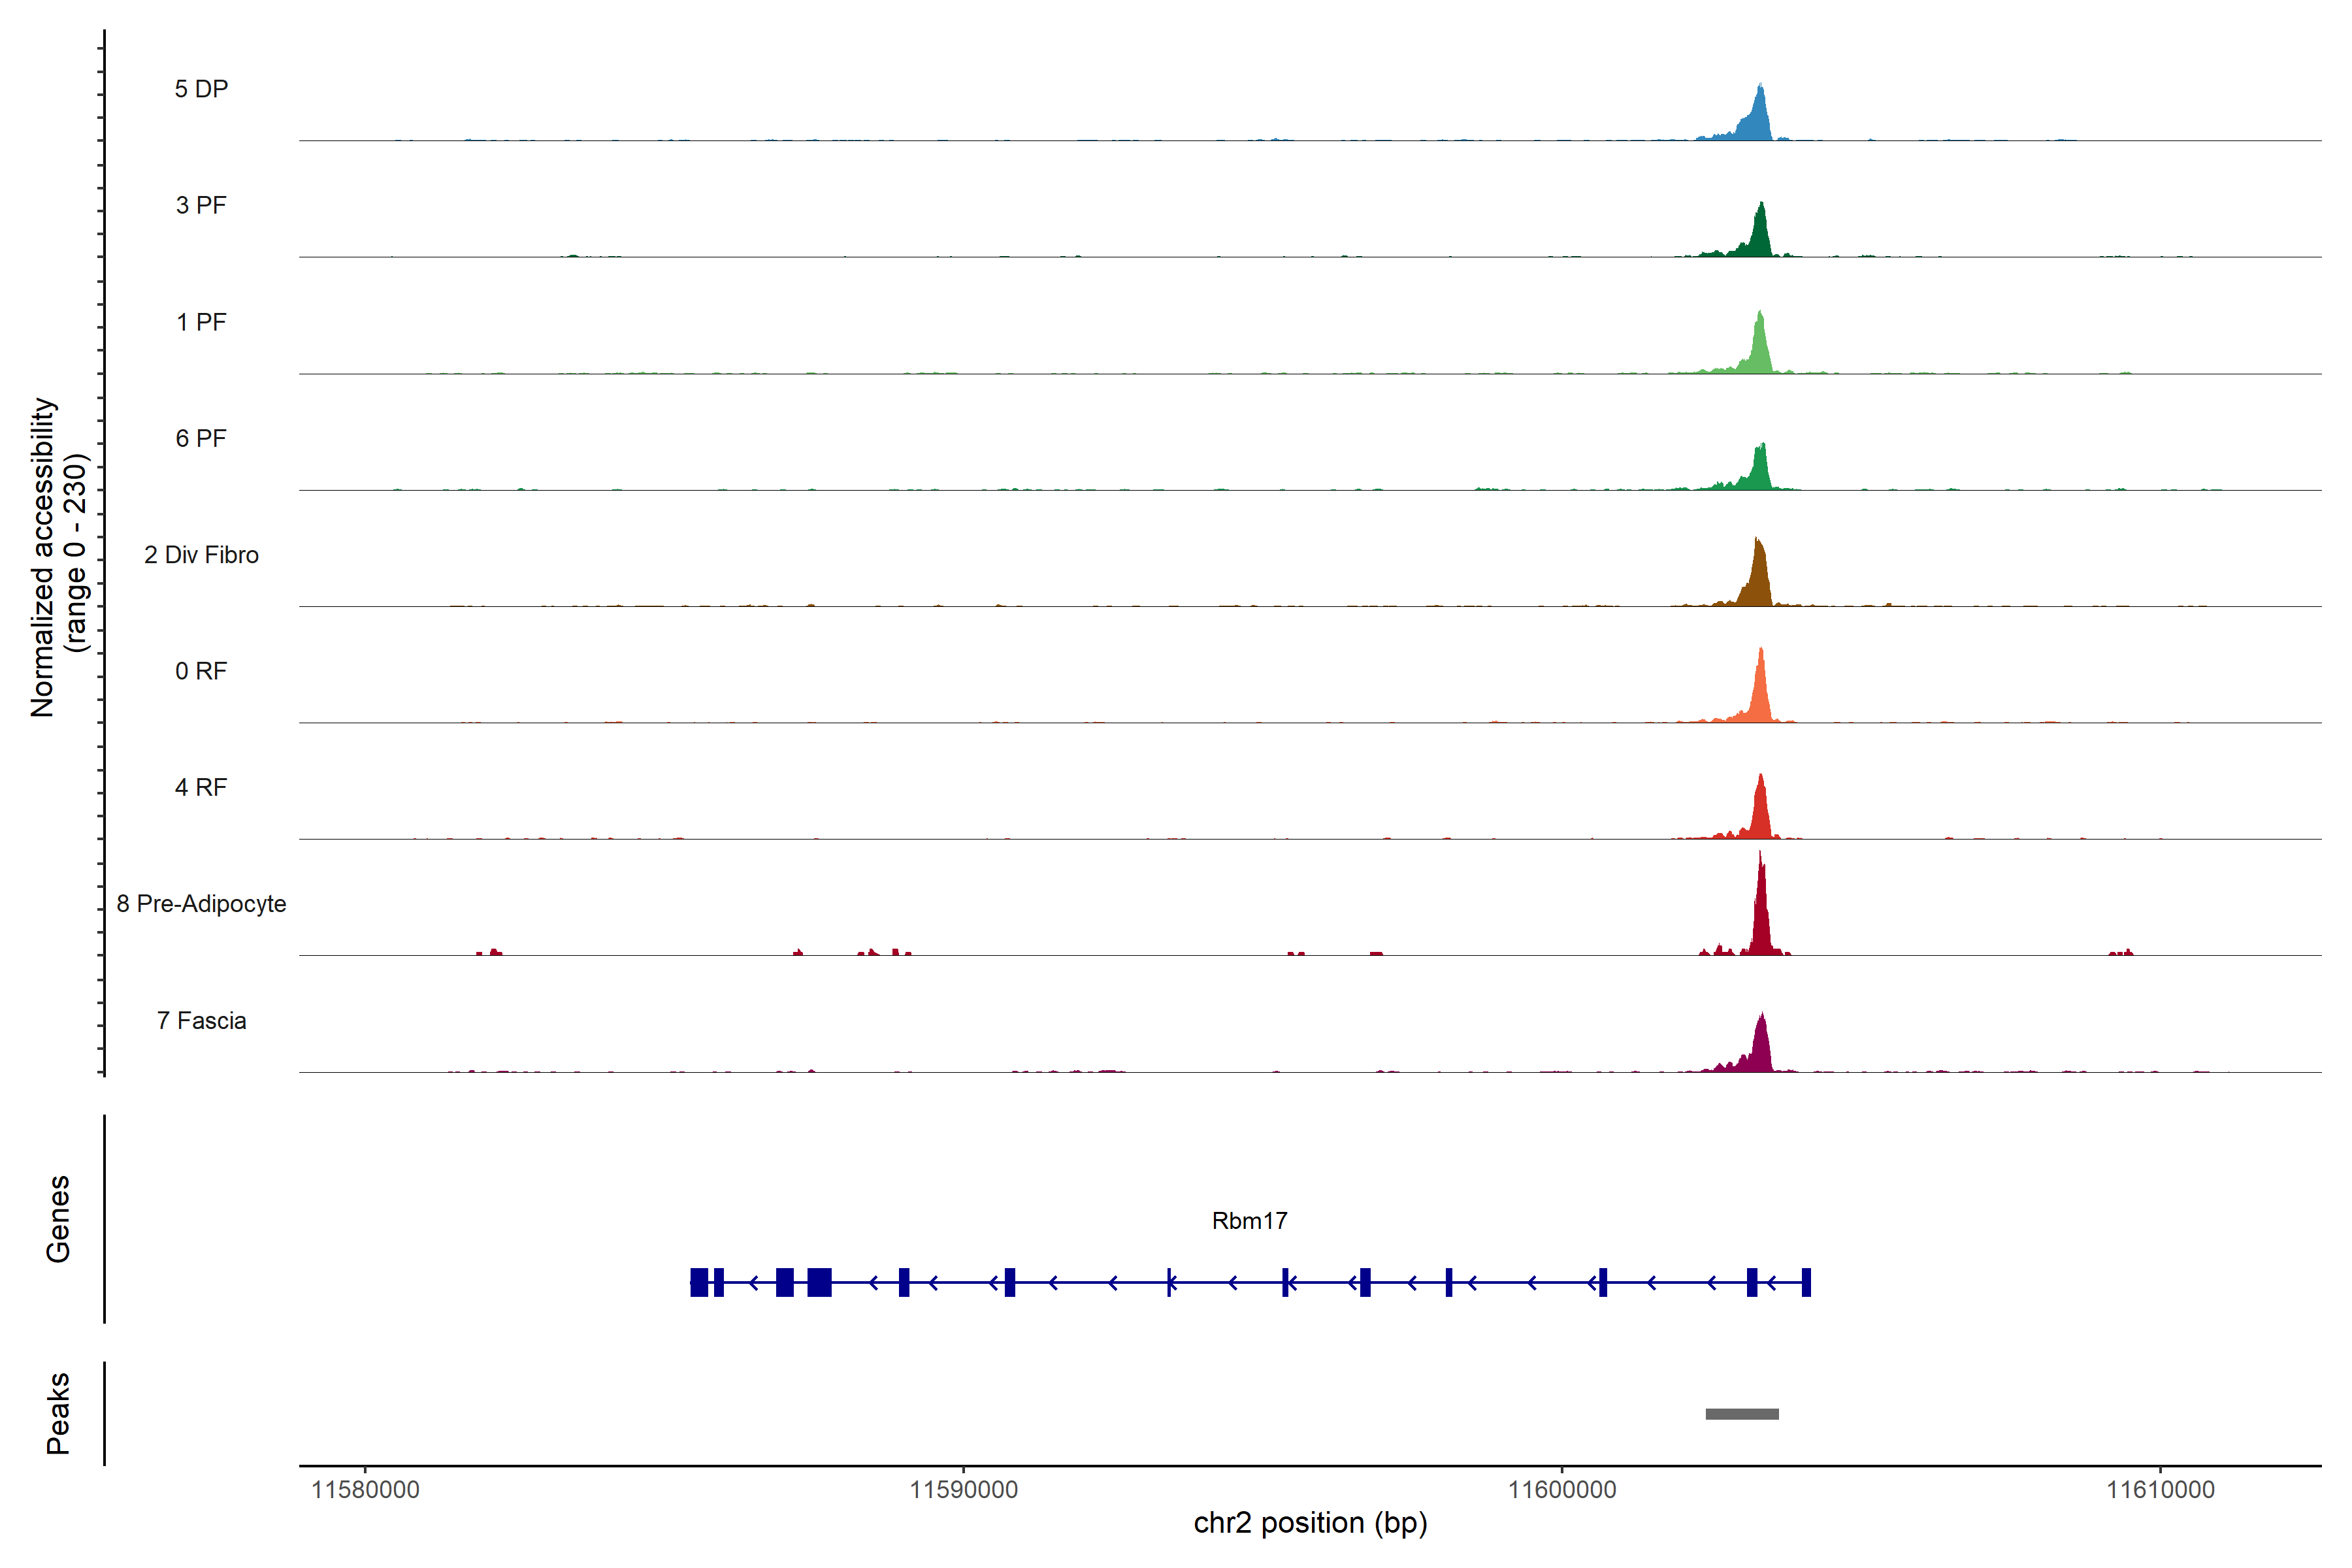
Task: Click the Peaks panel label
Action: click(58, 1413)
